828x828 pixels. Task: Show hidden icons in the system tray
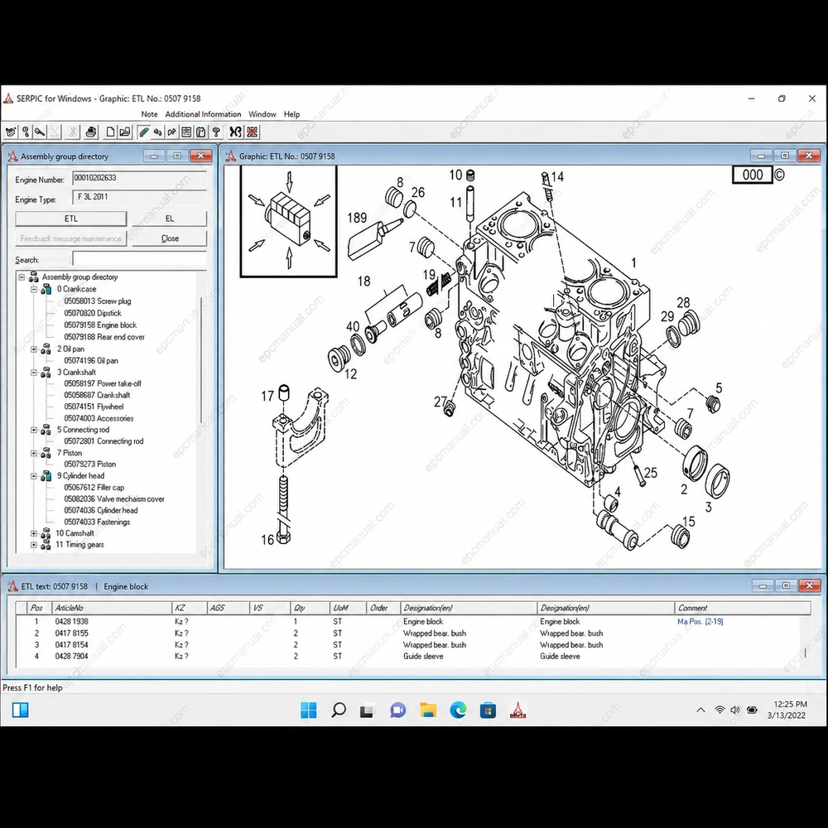[x=700, y=710]
